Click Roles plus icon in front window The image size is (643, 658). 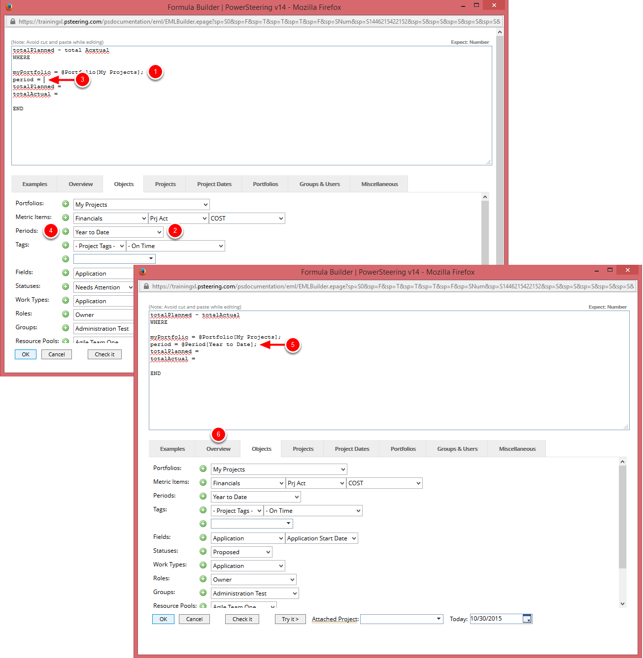(203, 579)
